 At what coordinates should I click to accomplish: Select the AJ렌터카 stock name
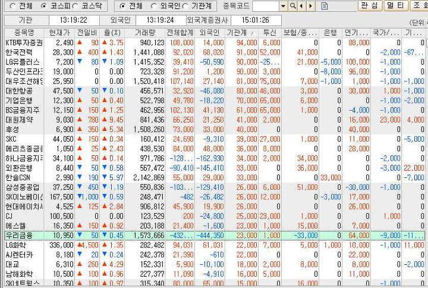(x=19, y=255)
